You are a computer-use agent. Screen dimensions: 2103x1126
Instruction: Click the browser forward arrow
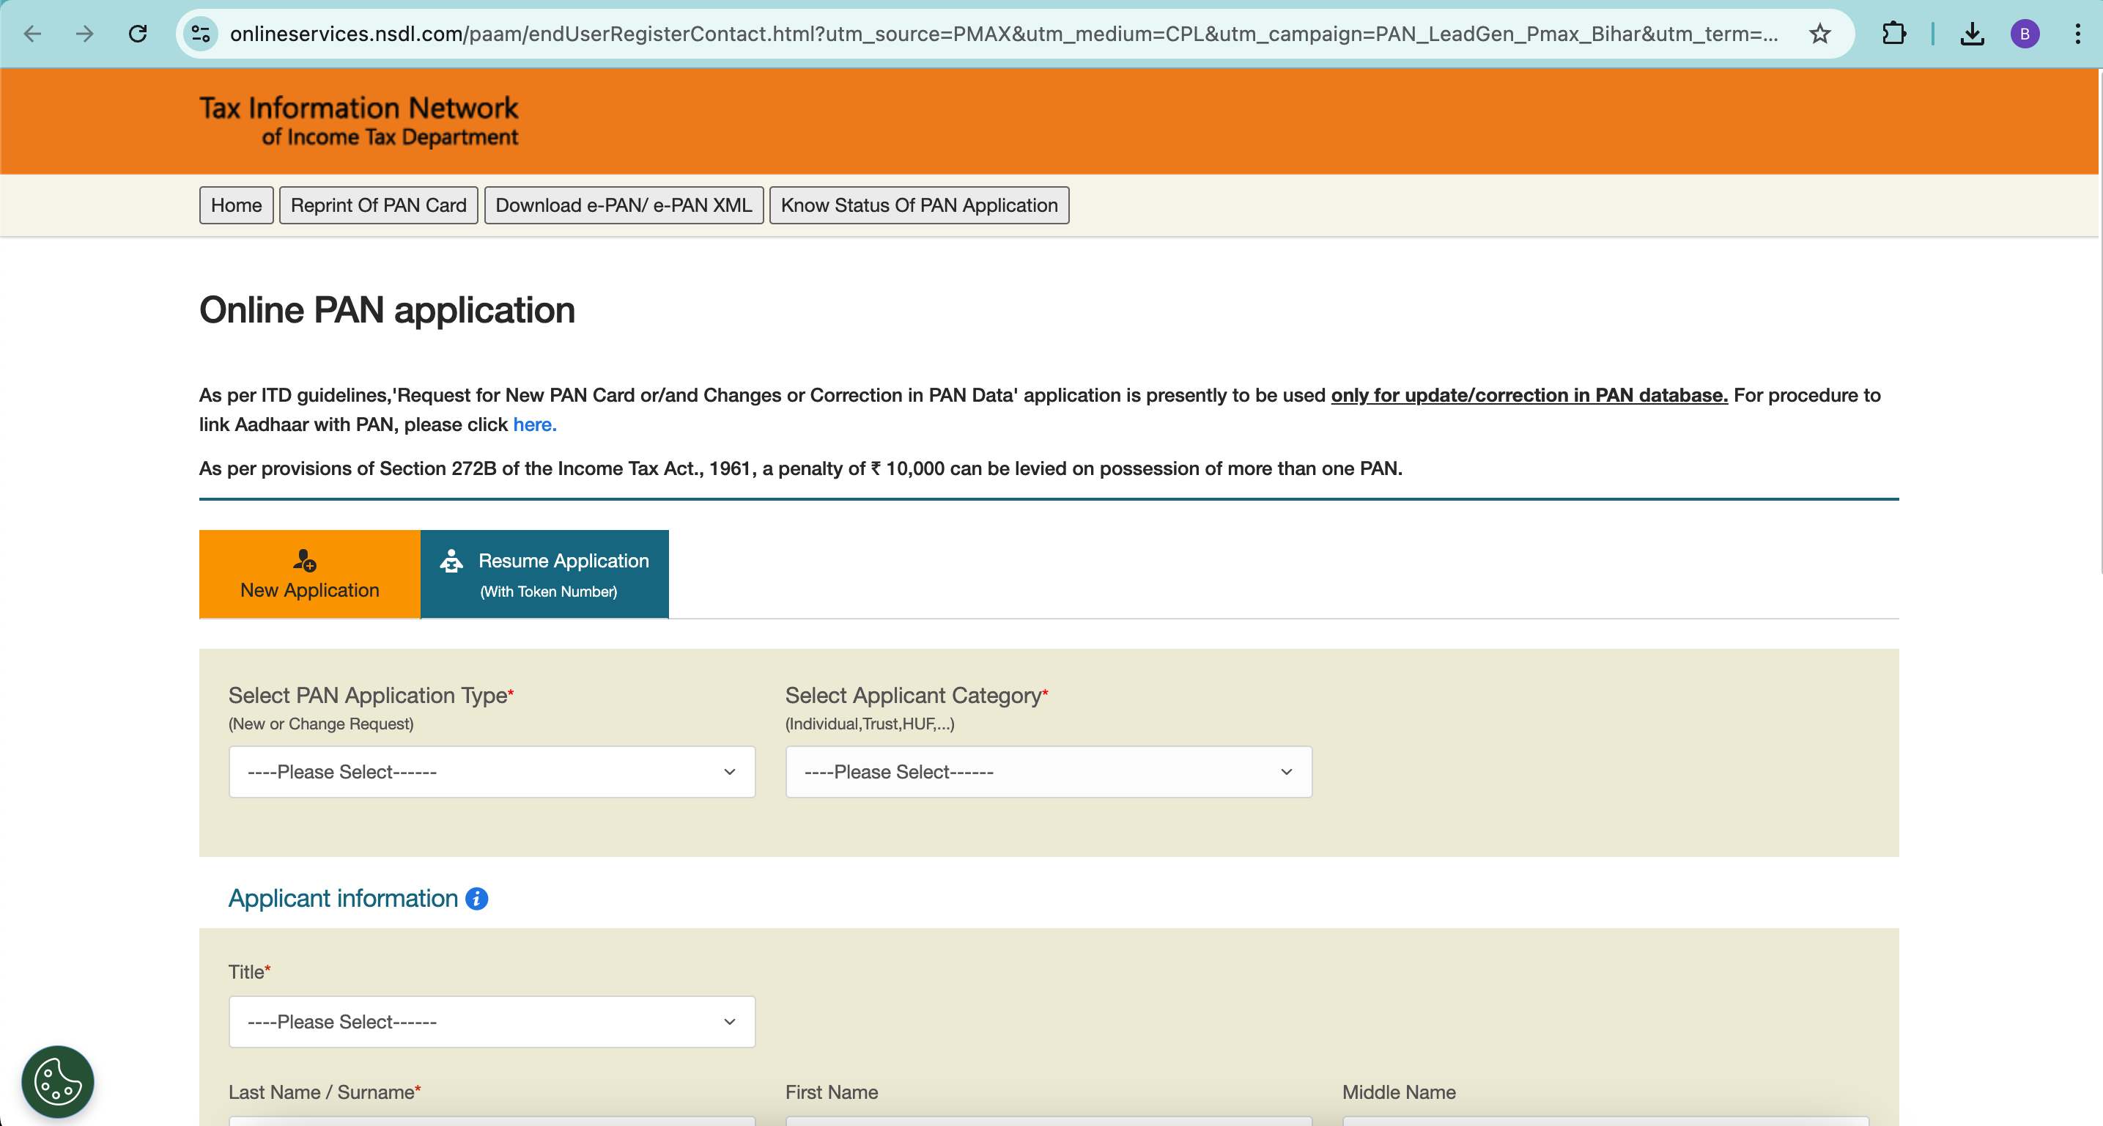point(85,34)
